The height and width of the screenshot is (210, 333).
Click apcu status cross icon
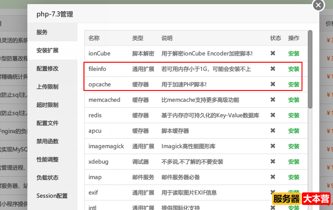pos(273,130)
